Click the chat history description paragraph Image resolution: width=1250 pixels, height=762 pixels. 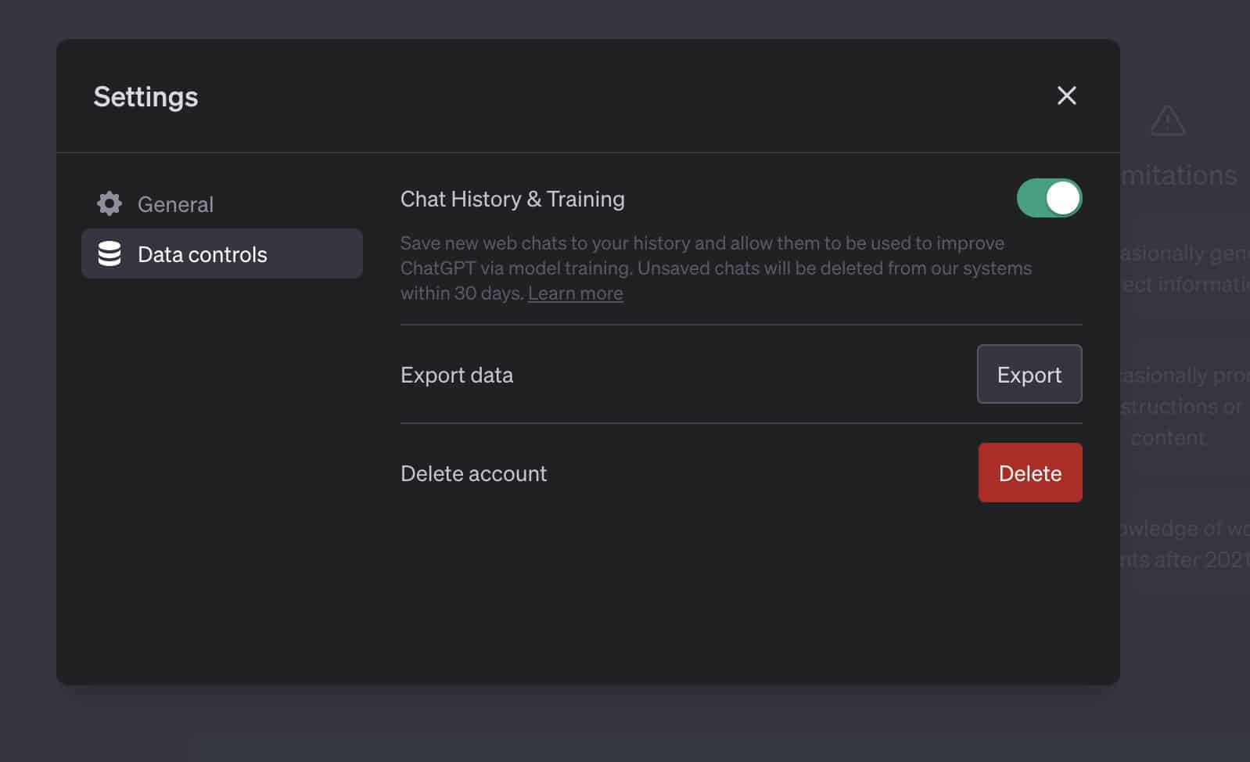pyautogui.click(x=716, y=268)
